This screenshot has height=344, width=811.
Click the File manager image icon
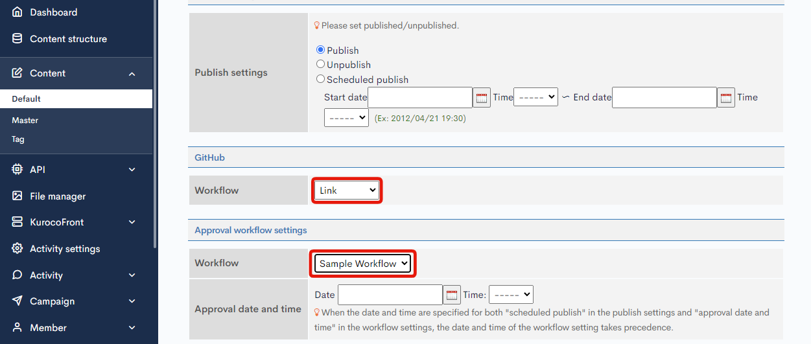coord(18,196)
